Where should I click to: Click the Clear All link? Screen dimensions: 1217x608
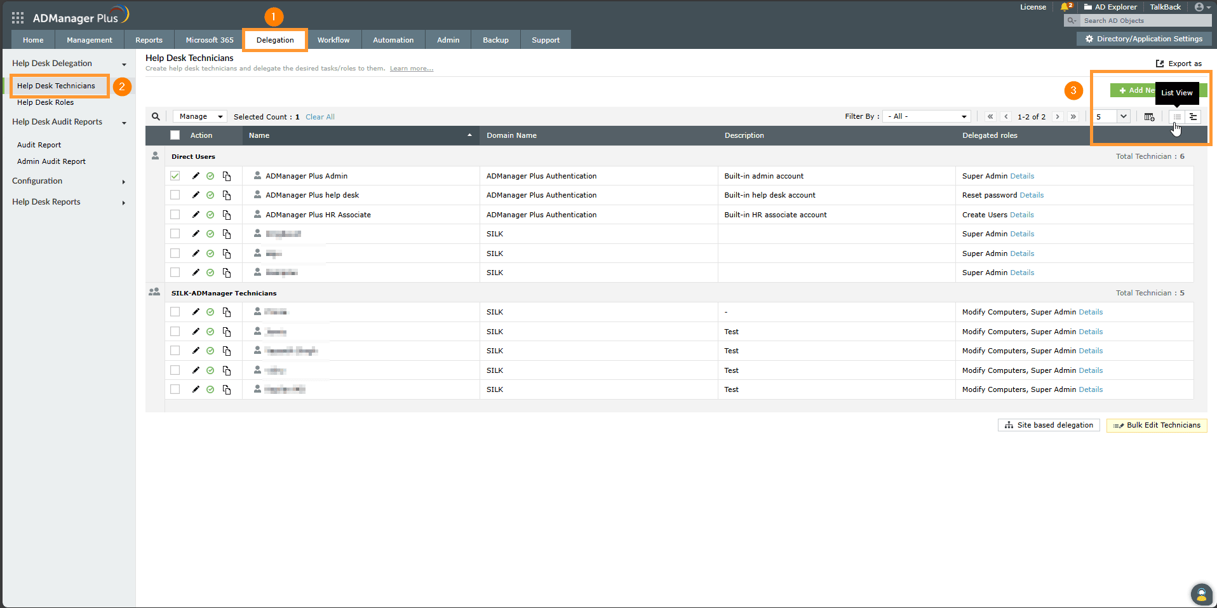(319, 117)
